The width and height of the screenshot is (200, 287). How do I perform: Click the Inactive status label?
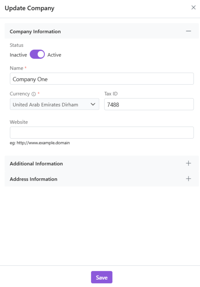tap(18, 55)
